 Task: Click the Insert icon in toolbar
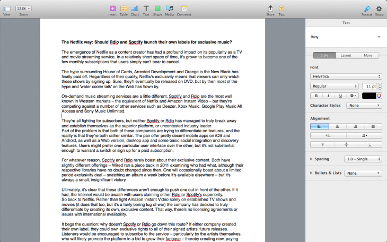tap(112, 9)
